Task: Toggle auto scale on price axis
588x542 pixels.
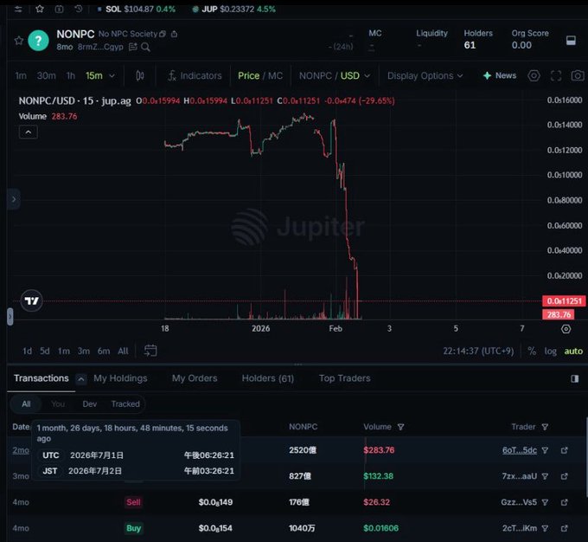Action: [573, 352]
